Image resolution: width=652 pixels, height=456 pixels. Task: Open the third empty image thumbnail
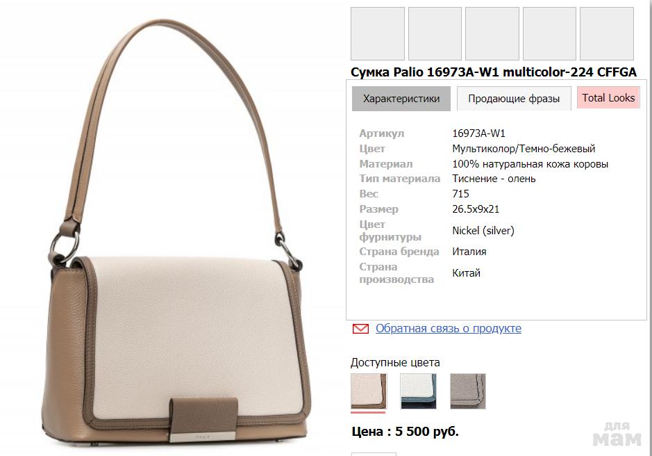click(492, 34)
